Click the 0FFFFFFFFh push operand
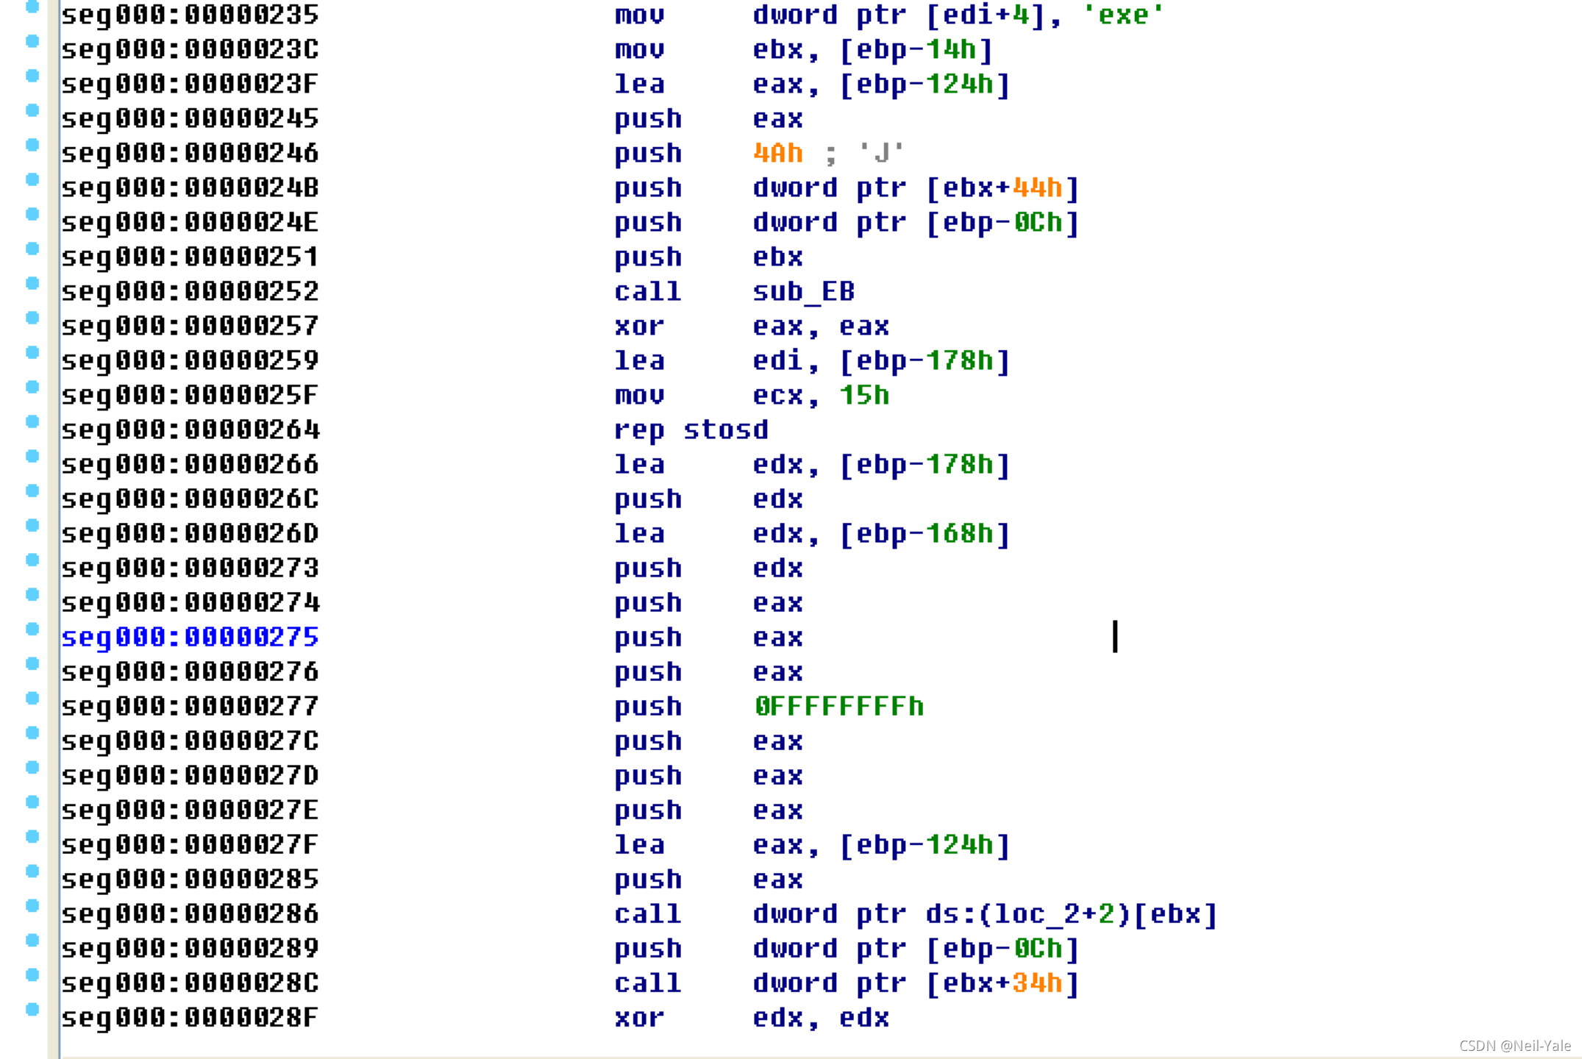 pos(838,707)
